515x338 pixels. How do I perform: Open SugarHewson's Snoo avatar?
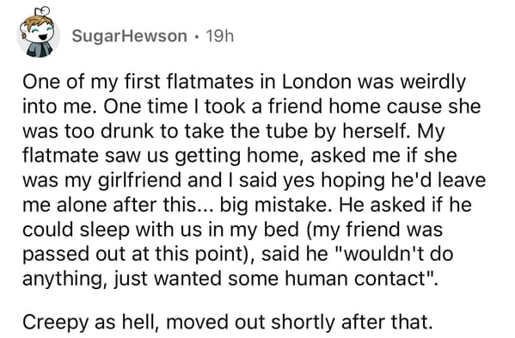(x=39, y=34)
